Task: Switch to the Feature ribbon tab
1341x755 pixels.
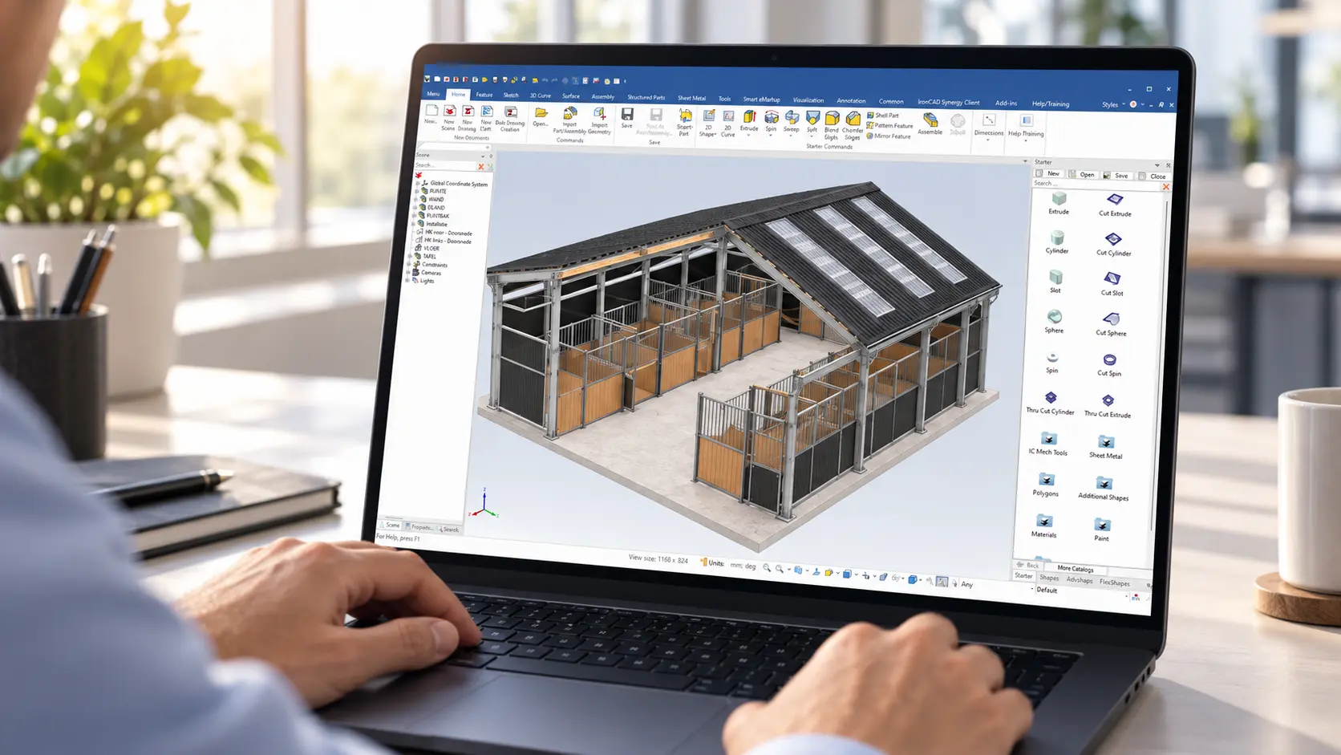Action: (484, 95)
